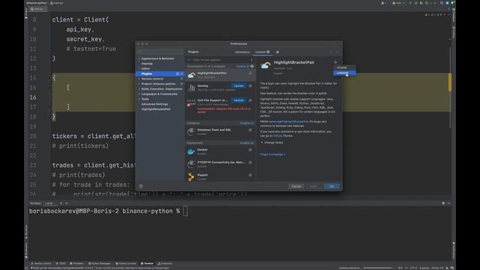
Task: Expand the Version Control settings node
Action: (139, 79)
